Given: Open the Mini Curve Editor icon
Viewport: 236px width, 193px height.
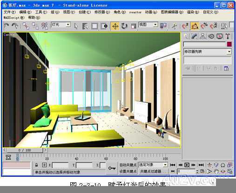Looking at the screenshot, I should tap(8, 157).
